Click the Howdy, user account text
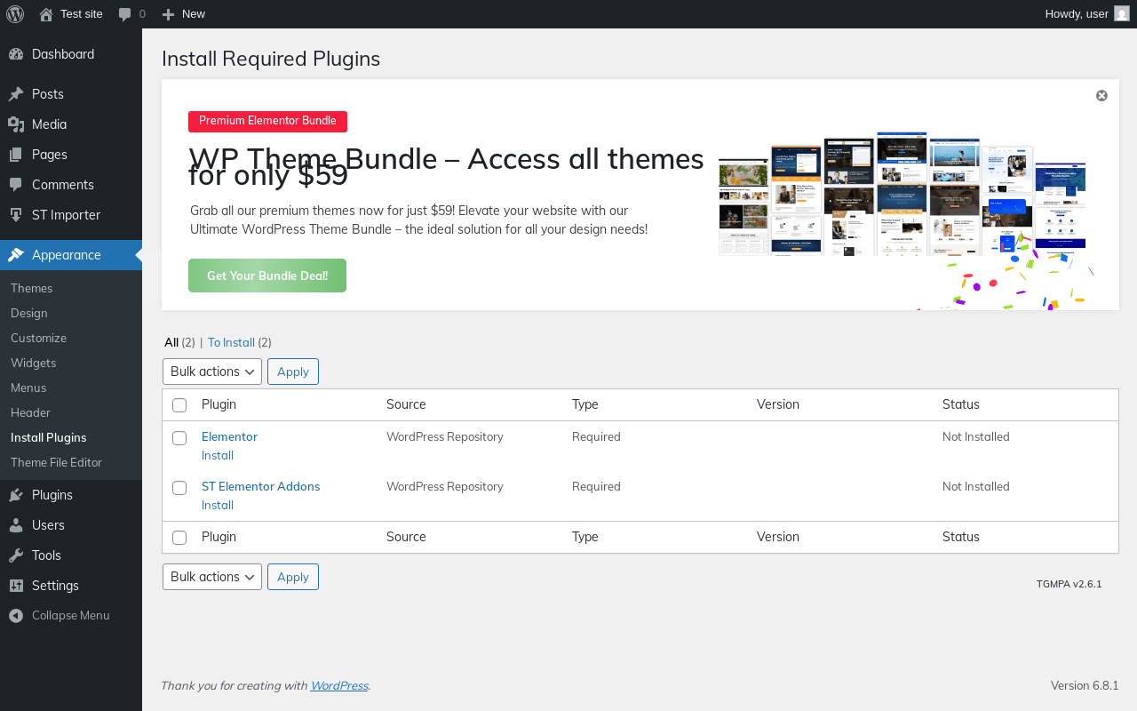Viewport: 1137px width, 711px height. click(1077, 14)
